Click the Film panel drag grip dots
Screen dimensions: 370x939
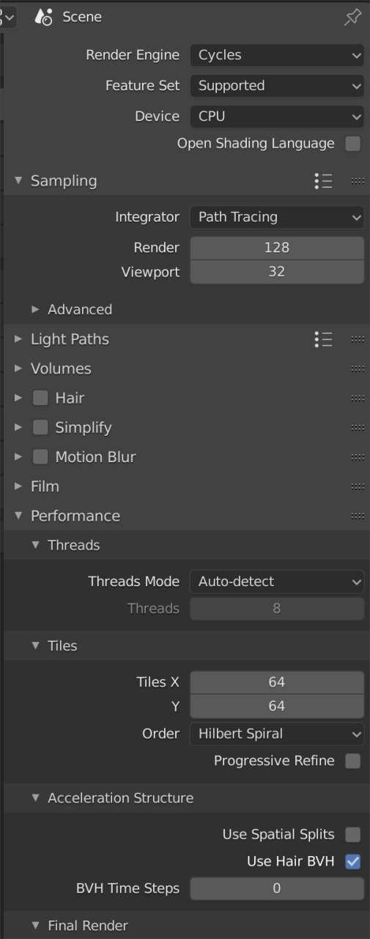point(358,486)
